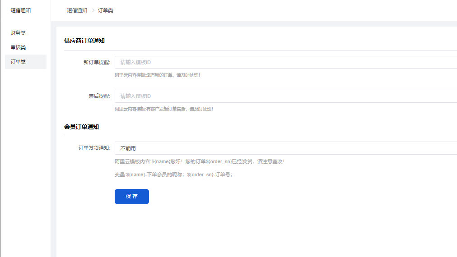The image size is (457, 257).
Task: Focus the 售后提醒 template ID field
Action: tap(285, 96)
